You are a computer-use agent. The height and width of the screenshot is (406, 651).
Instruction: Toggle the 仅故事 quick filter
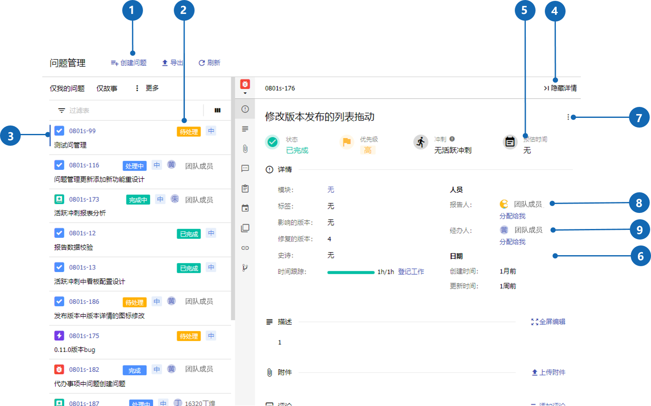107,88
